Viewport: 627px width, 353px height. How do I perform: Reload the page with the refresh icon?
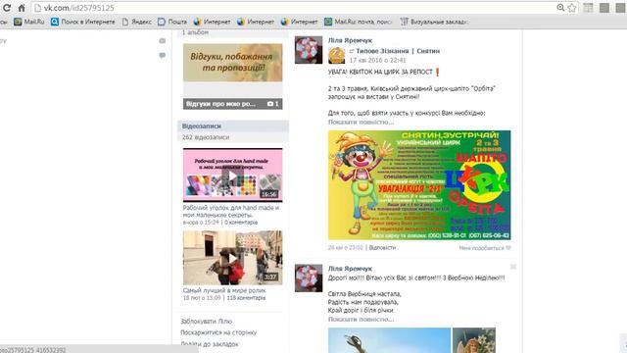(x=7, y=8)
